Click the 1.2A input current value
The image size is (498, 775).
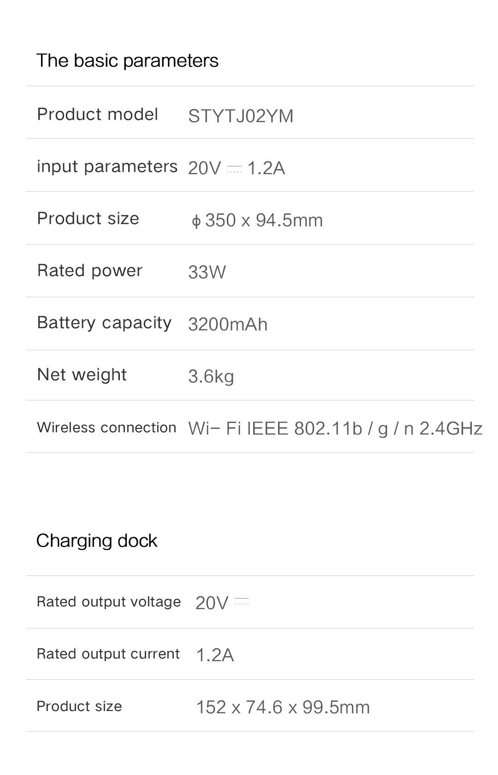click(x=266, y=168)
